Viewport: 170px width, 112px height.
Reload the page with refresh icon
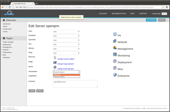pyautogui.click(x=10, y=7)
